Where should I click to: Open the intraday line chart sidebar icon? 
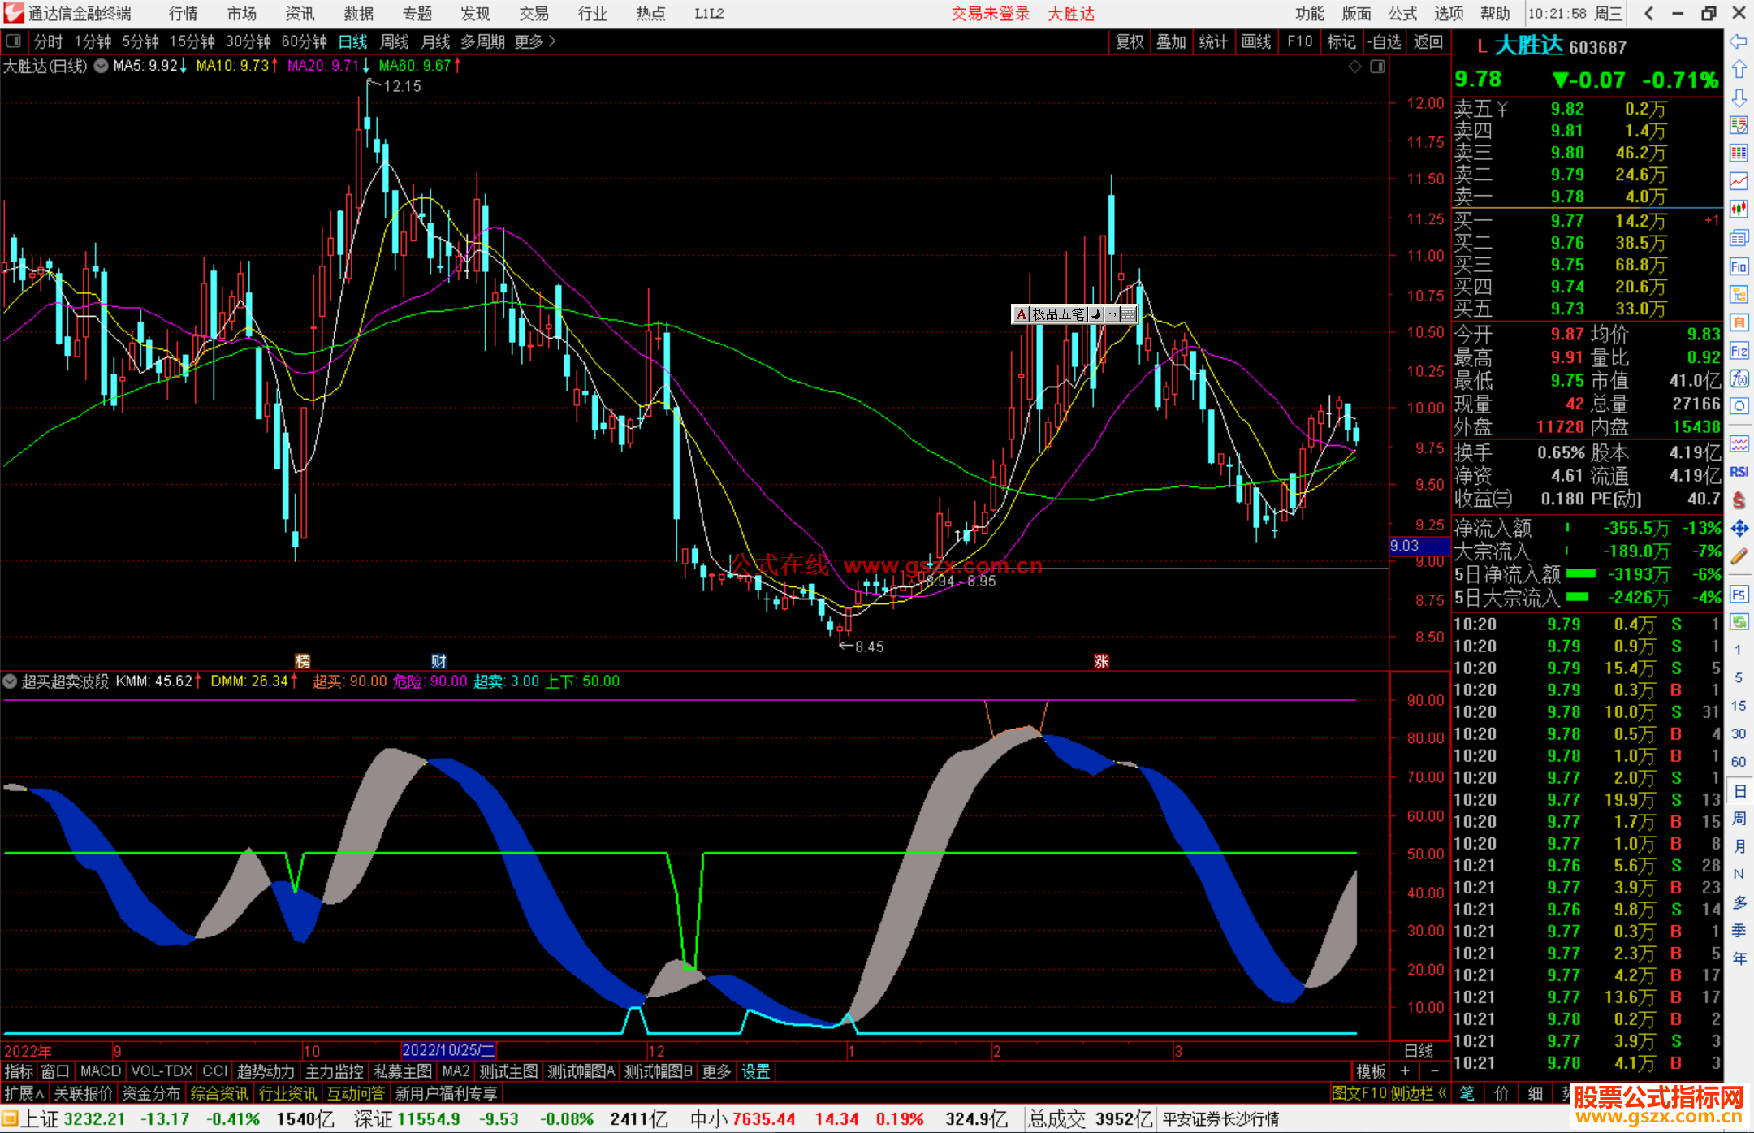[x=1739, y=181]
